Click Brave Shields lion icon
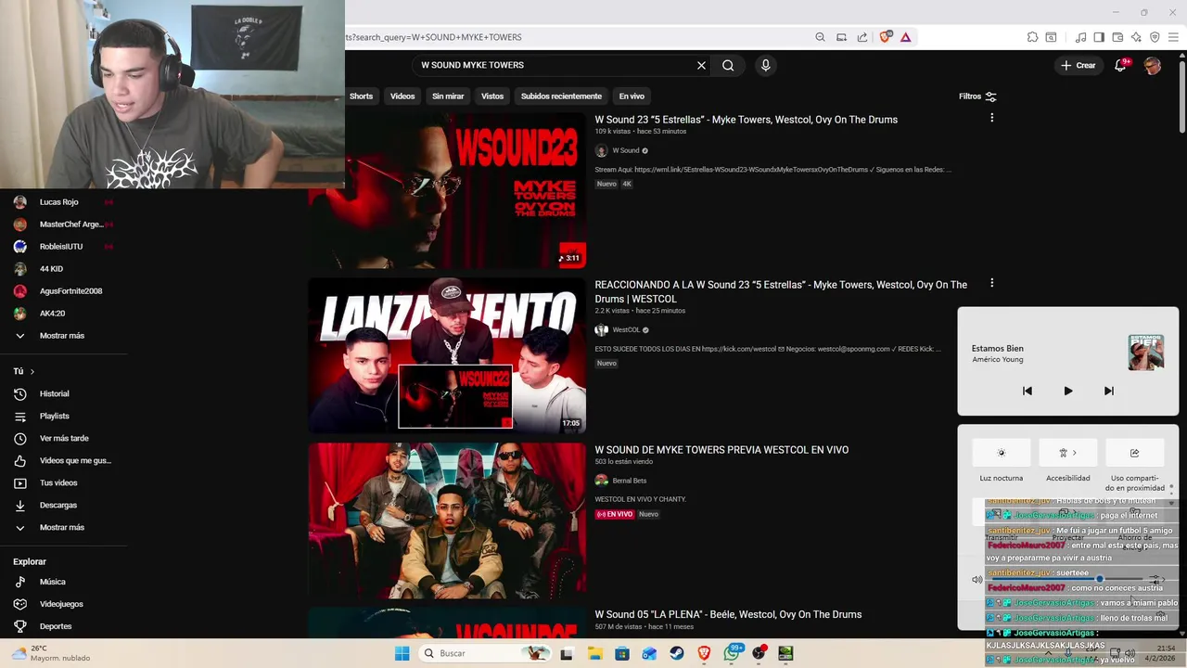Screen dimensions: 1187x668 pyautogui.click(x=885, y=37)
